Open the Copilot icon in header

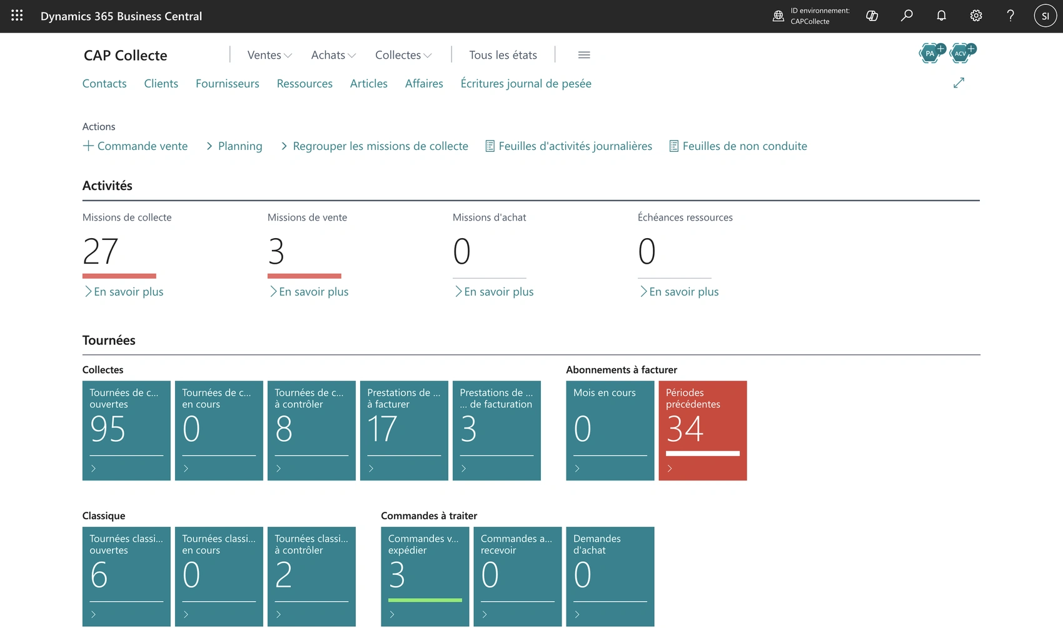(872, 16)
